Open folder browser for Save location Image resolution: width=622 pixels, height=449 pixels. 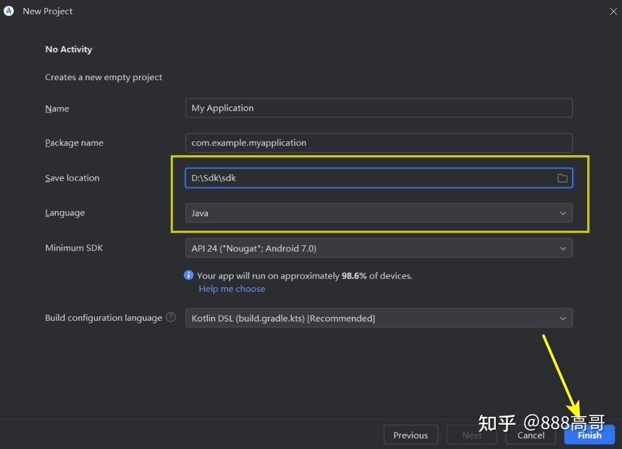(562, 178)
